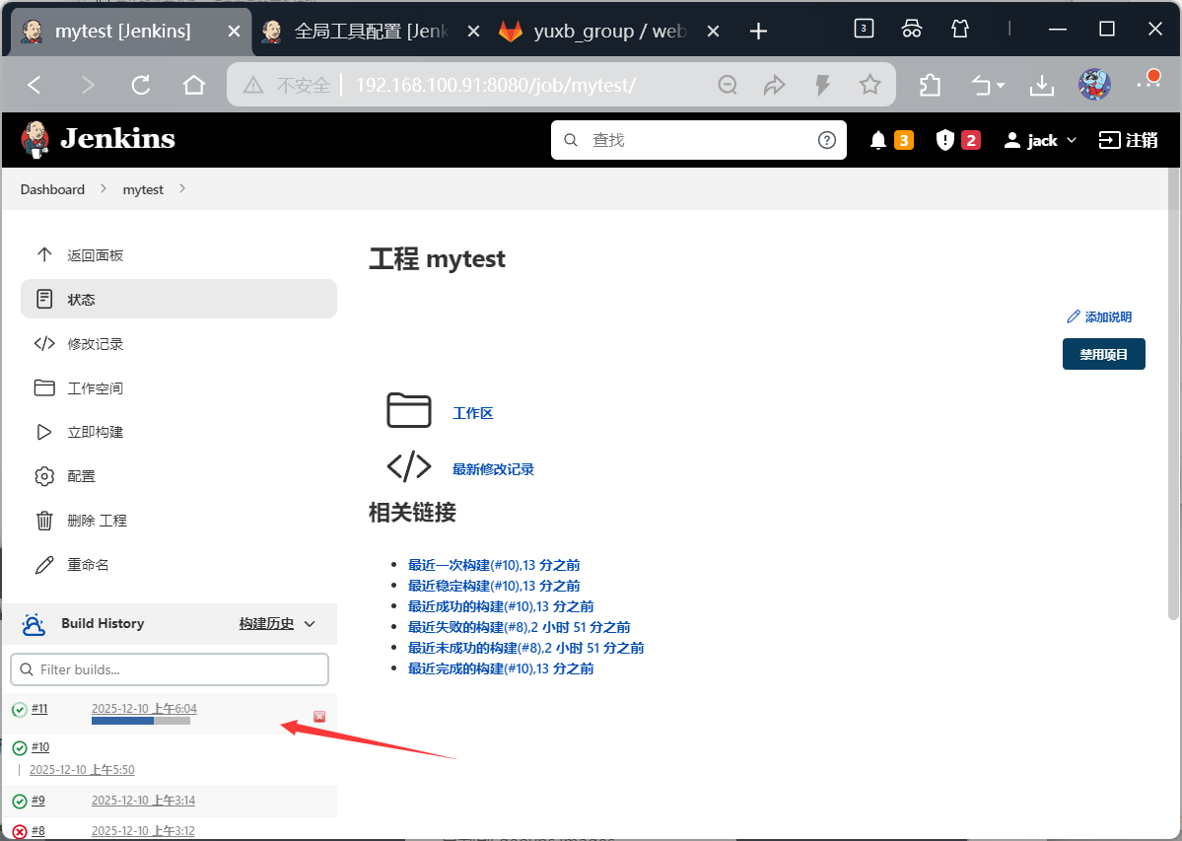Open build #8 link

point(38,831)
